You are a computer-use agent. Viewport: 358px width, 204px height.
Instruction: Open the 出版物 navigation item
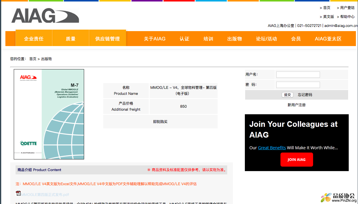click(x=234, y=39)
